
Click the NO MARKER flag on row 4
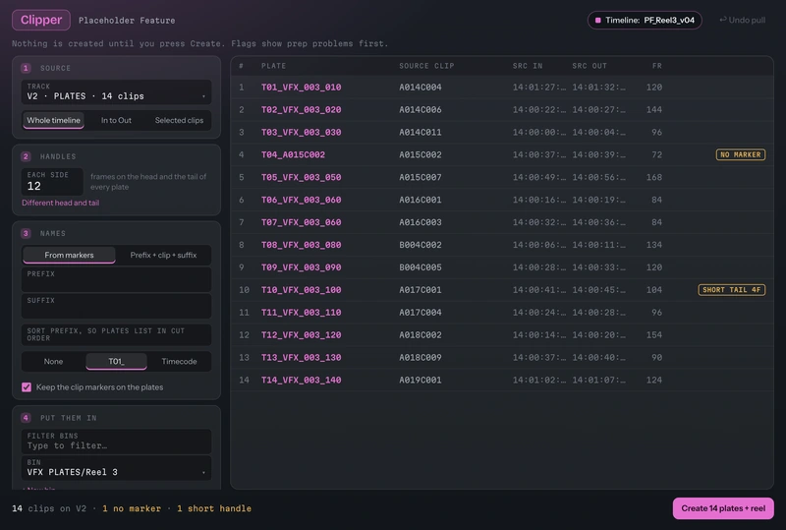pos(741,154)
